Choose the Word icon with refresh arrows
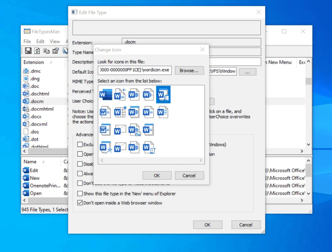332x252 pixels. click(x=163, y=112)
